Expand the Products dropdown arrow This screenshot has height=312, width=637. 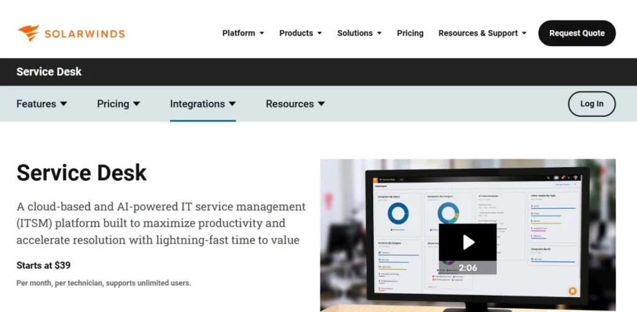[320, 34]
